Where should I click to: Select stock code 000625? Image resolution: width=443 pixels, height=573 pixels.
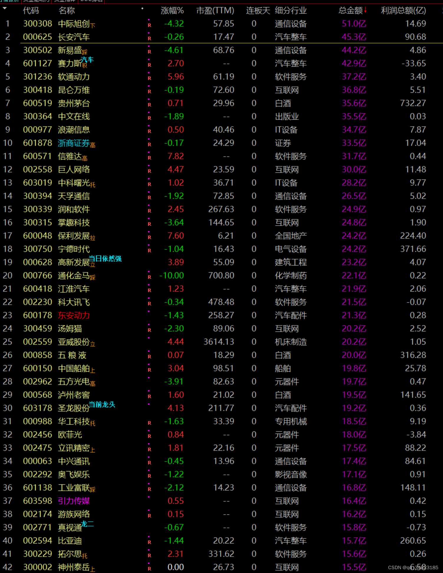coord(37,37)
